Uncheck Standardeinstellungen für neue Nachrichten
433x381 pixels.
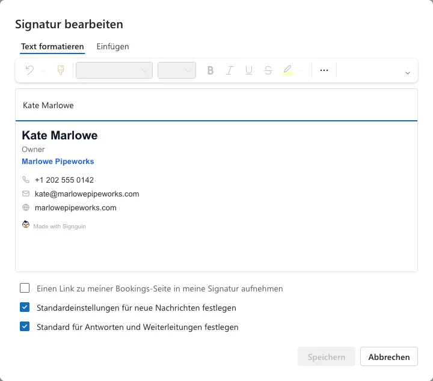[25, 307]
